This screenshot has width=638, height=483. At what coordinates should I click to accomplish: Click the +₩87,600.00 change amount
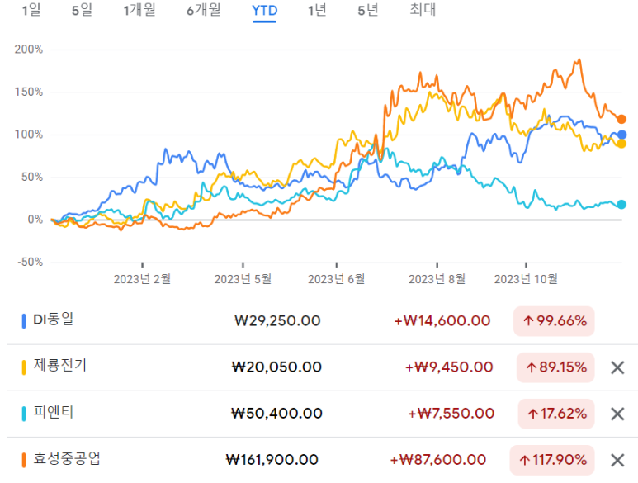click(437, 460)
